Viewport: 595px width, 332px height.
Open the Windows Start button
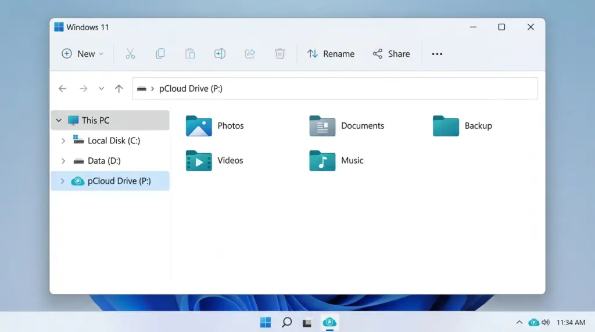click(266, 322)
